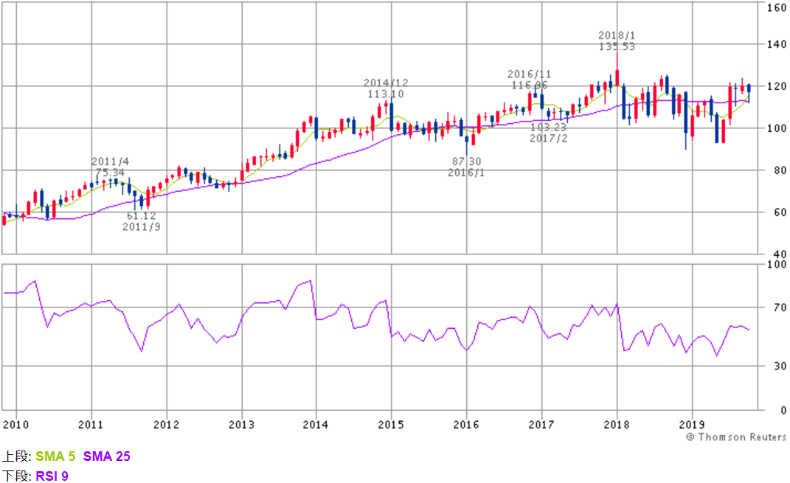The height and width of the screenshot is (483, 790).
Task: Click the 2016/11 high label
Action: point(529,80)
